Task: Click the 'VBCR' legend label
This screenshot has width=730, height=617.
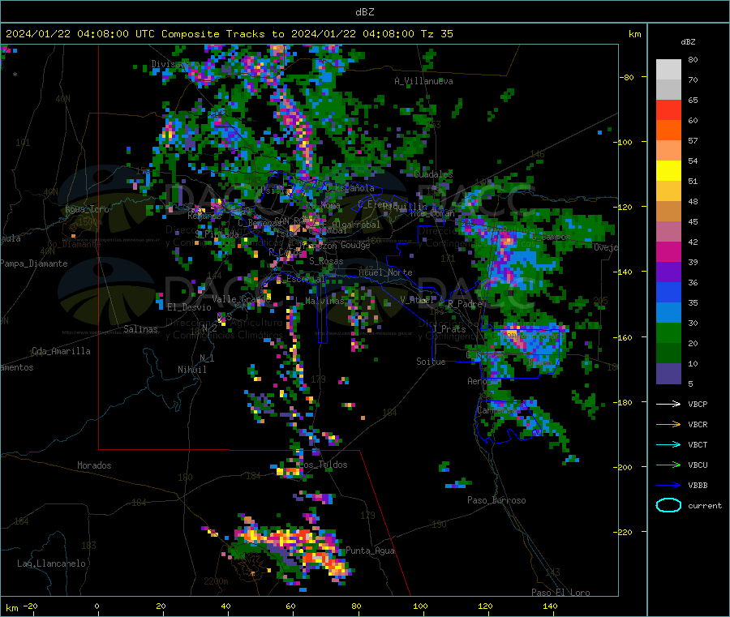Action: coord(698,424)
